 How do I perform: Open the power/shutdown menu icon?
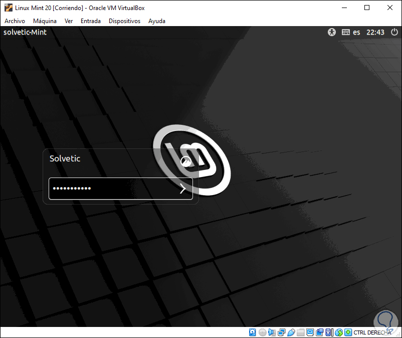click(394, 32)
